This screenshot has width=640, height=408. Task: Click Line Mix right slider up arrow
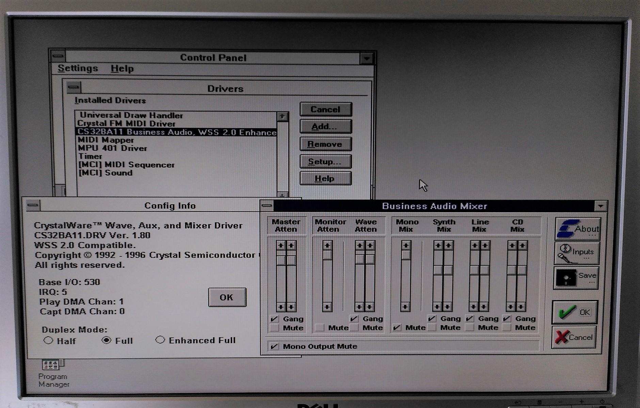pos(485,245)
